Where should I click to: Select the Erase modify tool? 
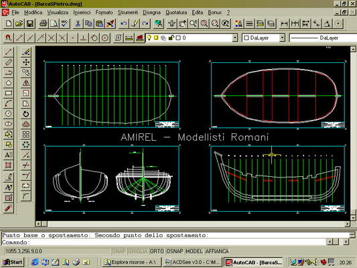(26, 52)
